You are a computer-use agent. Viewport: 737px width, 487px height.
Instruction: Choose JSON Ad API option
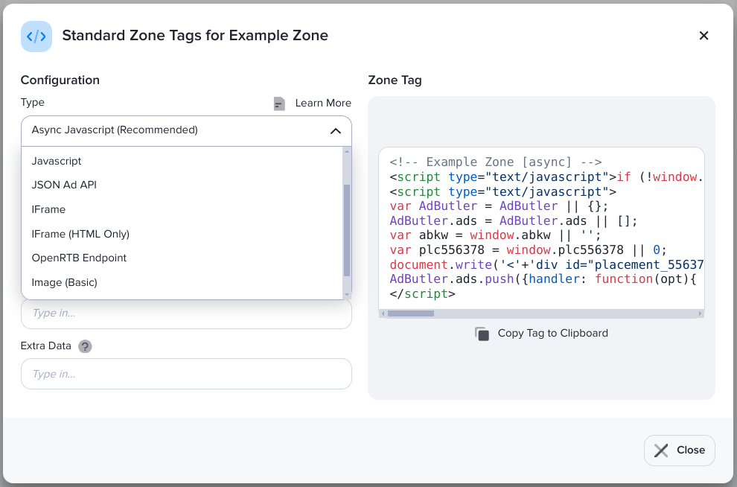coord(182,185)
